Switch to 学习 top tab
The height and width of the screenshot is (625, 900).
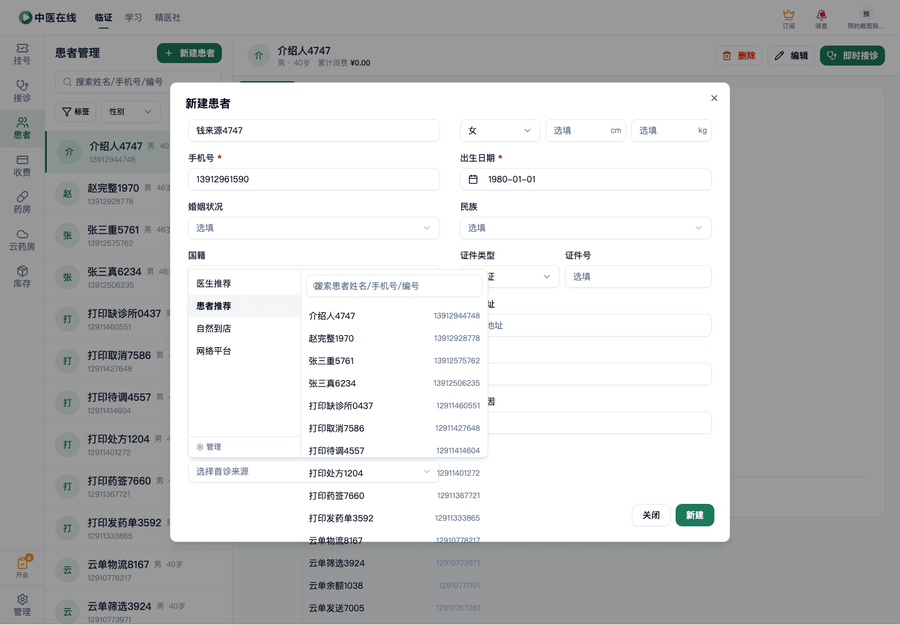(134, 17)
